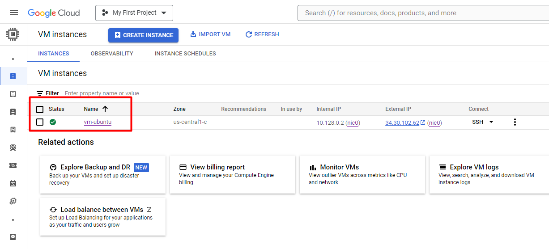Select the header checkbox for all instances
Viewport: 549px width, 249px height.
(x=40, y=109)
